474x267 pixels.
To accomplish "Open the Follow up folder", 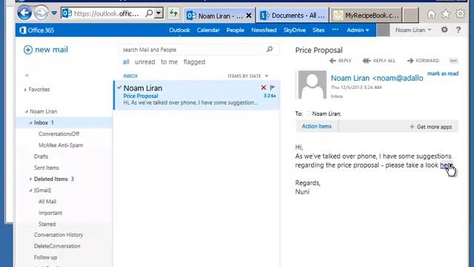I will point(46,257).
